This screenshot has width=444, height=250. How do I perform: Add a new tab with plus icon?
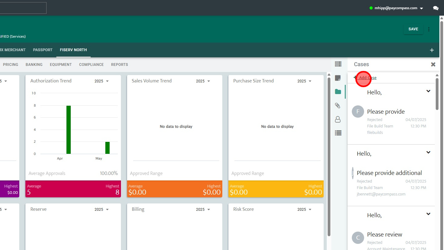point(432,50)
